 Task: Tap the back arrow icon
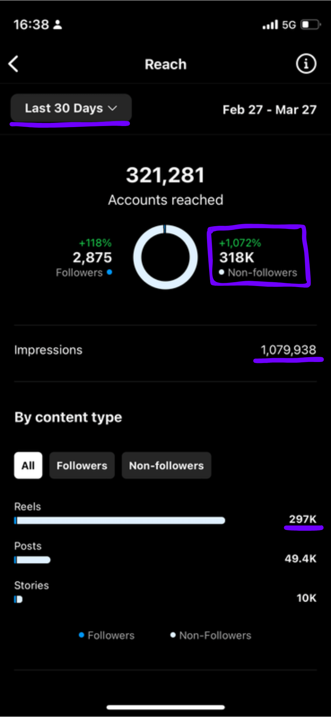click(x=13, y=64)
